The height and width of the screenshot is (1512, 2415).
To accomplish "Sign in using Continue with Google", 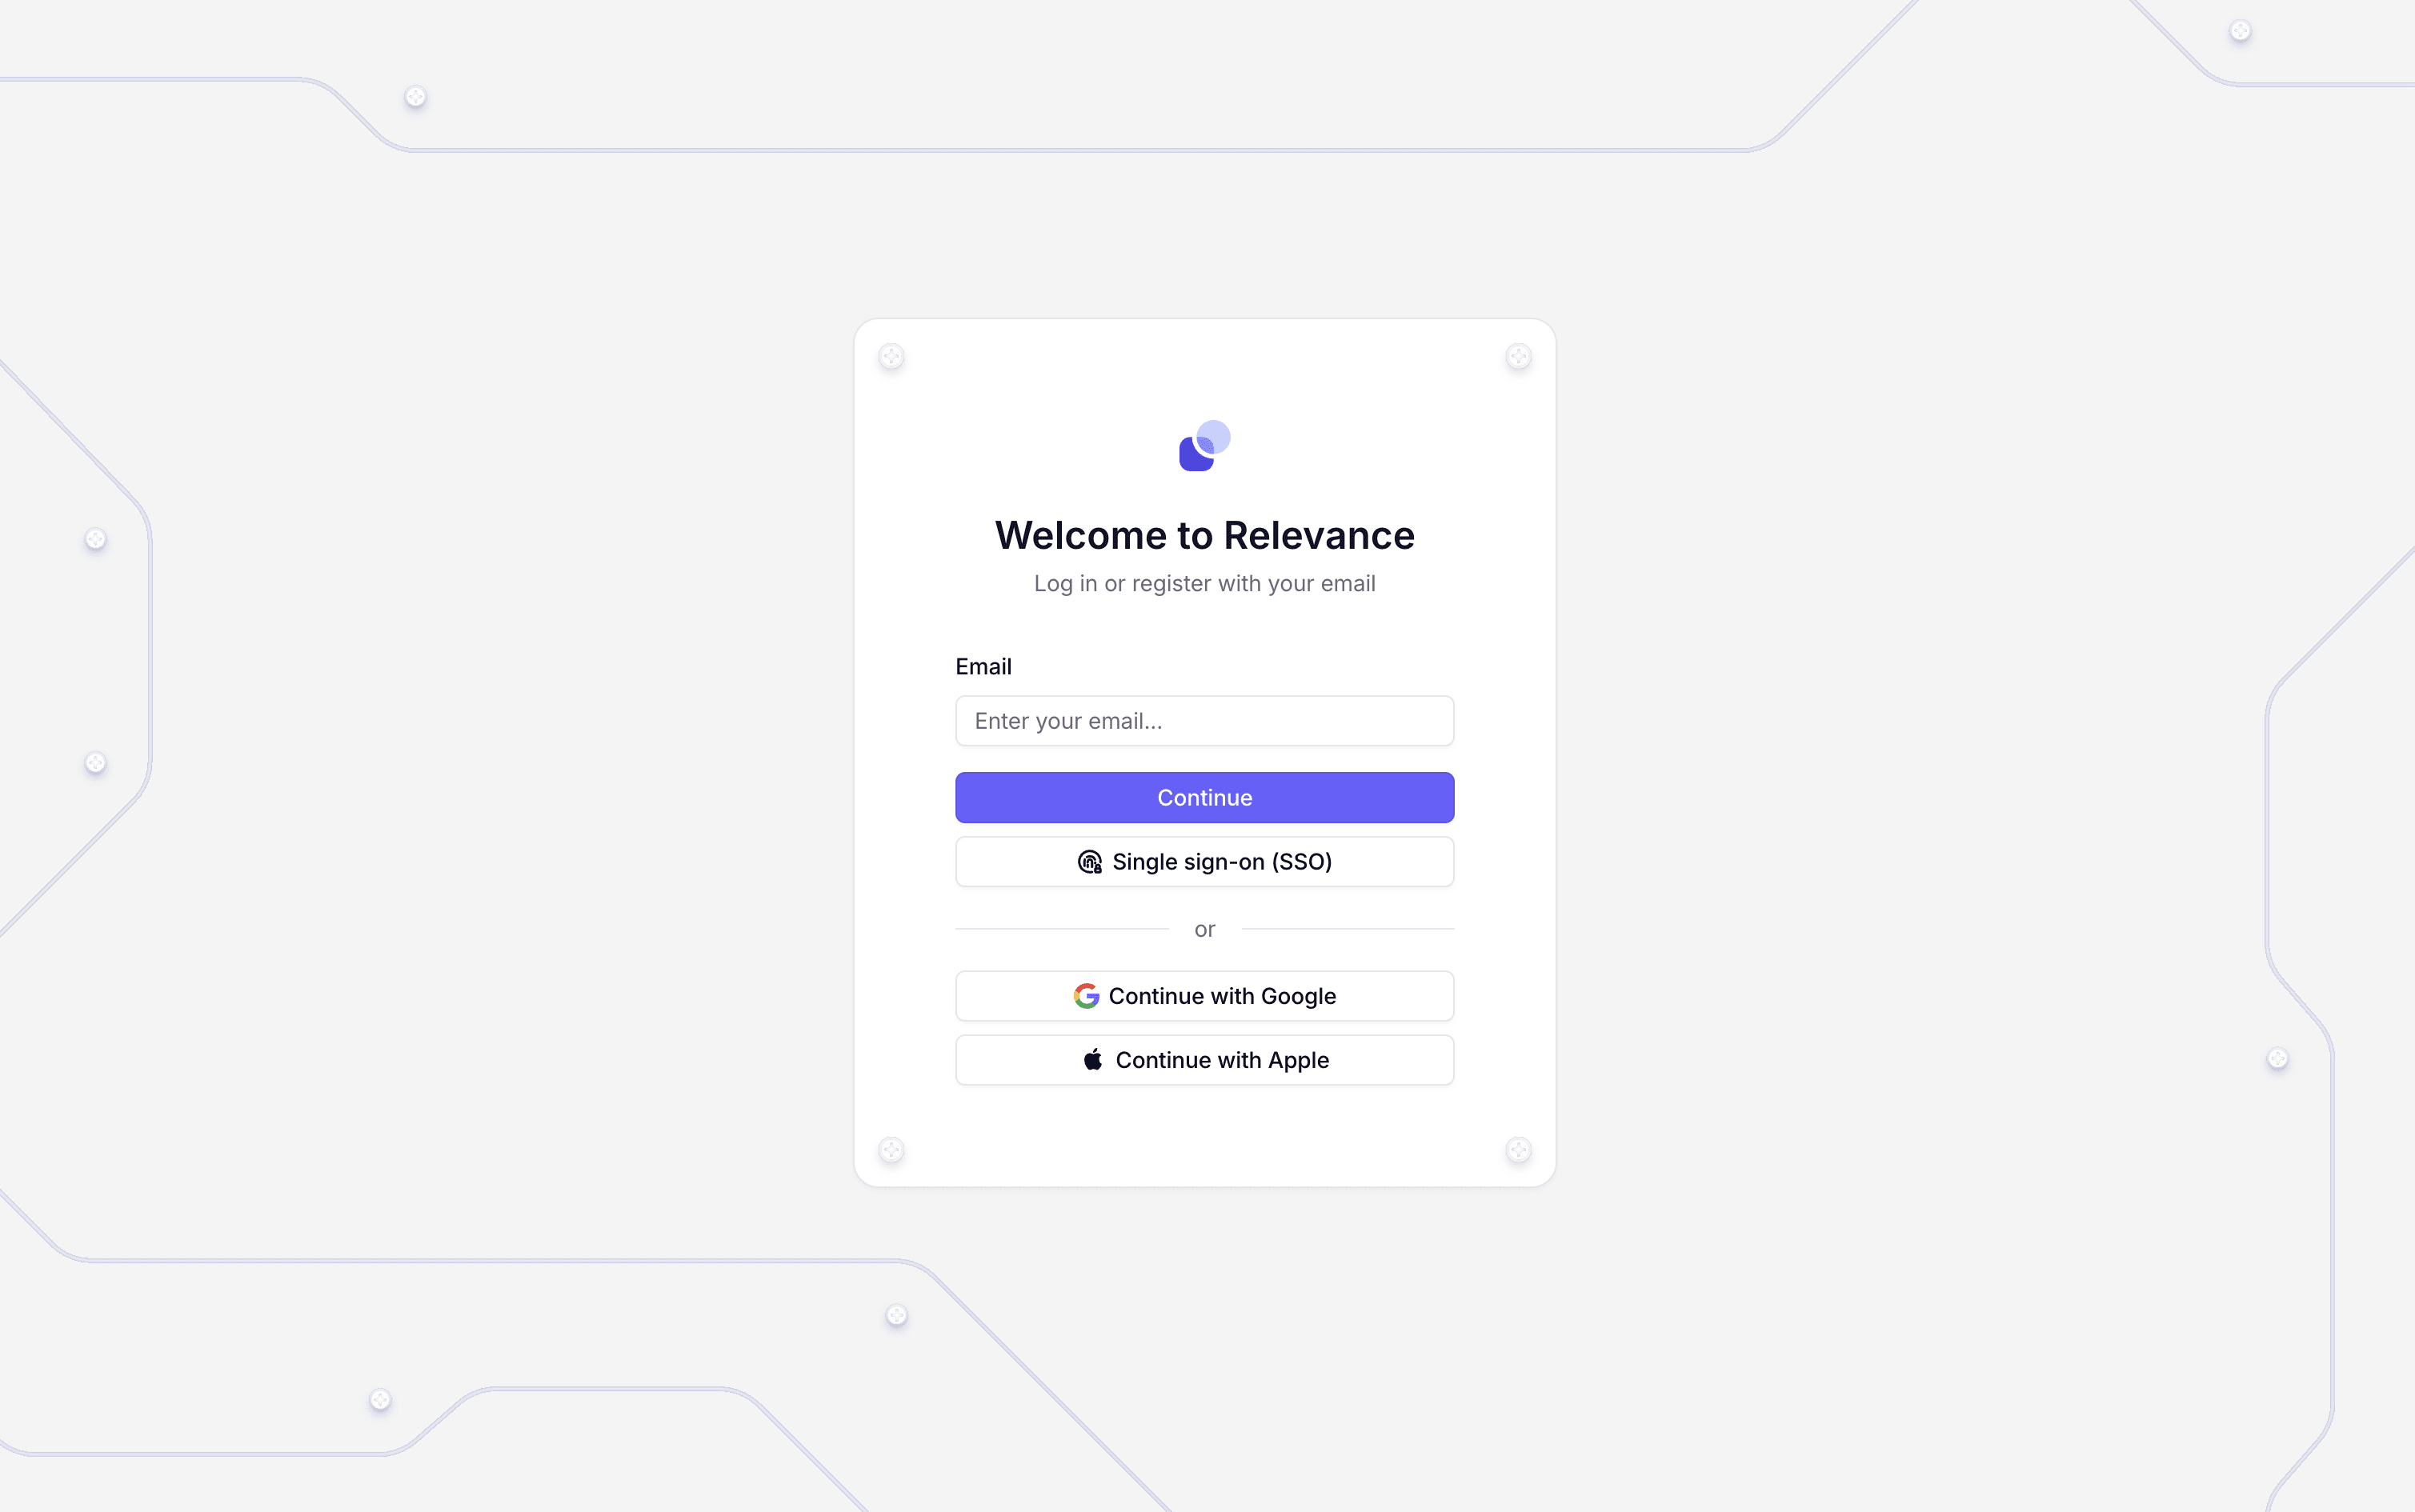I will point(1204,996).
